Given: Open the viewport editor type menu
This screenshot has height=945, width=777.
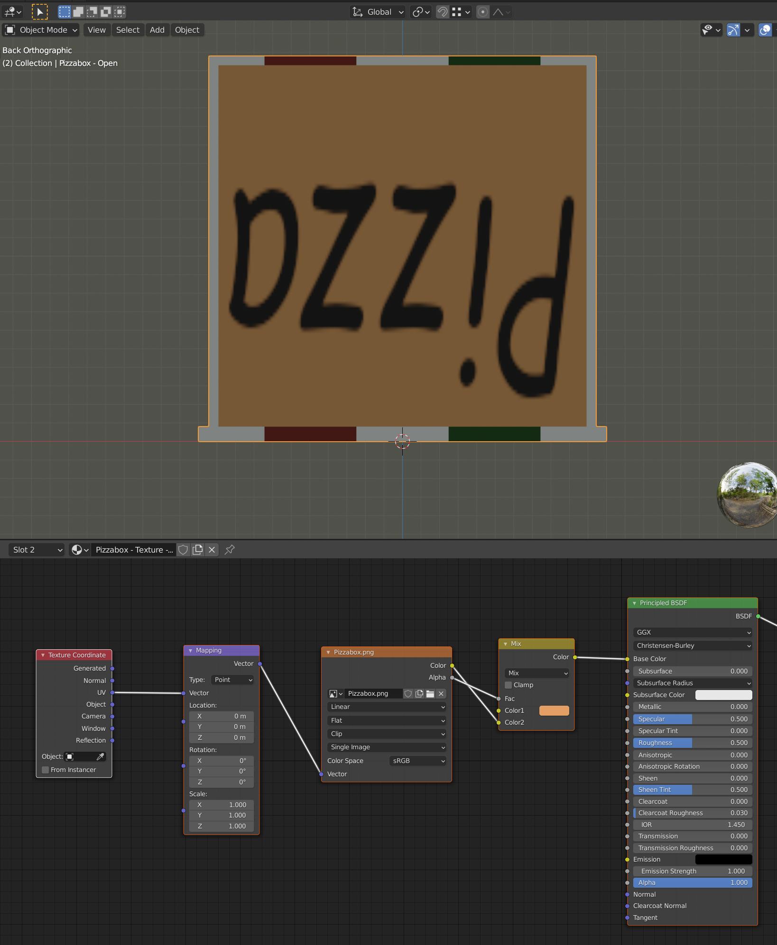Looking at the screenshot, I should [x=12, y=12].
